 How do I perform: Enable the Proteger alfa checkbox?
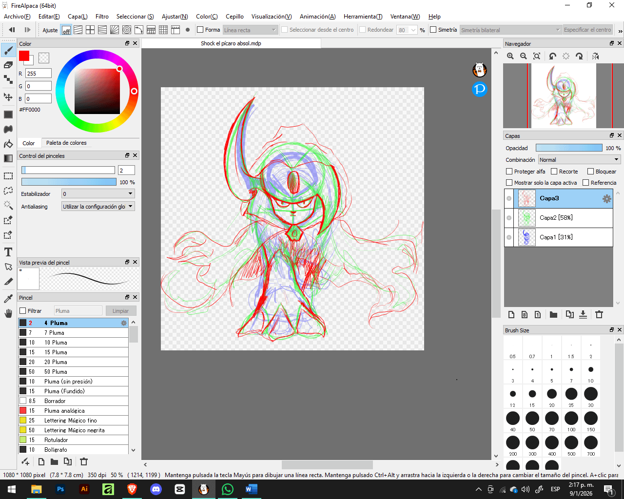(x=509, y=172)
